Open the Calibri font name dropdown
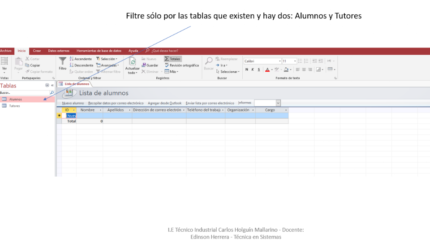430x243 pixels. click(280, 61)
